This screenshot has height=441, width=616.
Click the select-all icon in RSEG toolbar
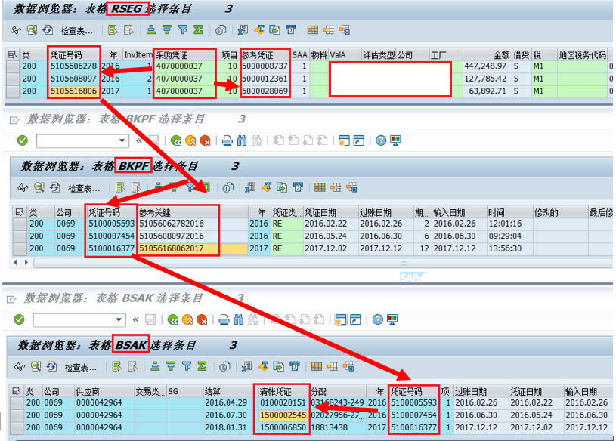[x=113, y=30]
